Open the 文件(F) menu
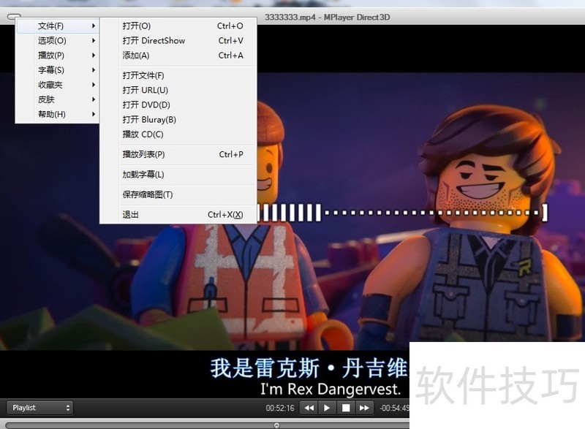 coord(57,26)
